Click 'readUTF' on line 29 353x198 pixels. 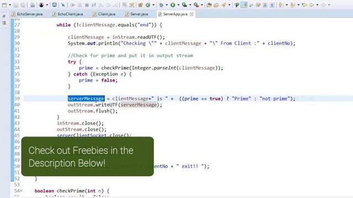147,37
